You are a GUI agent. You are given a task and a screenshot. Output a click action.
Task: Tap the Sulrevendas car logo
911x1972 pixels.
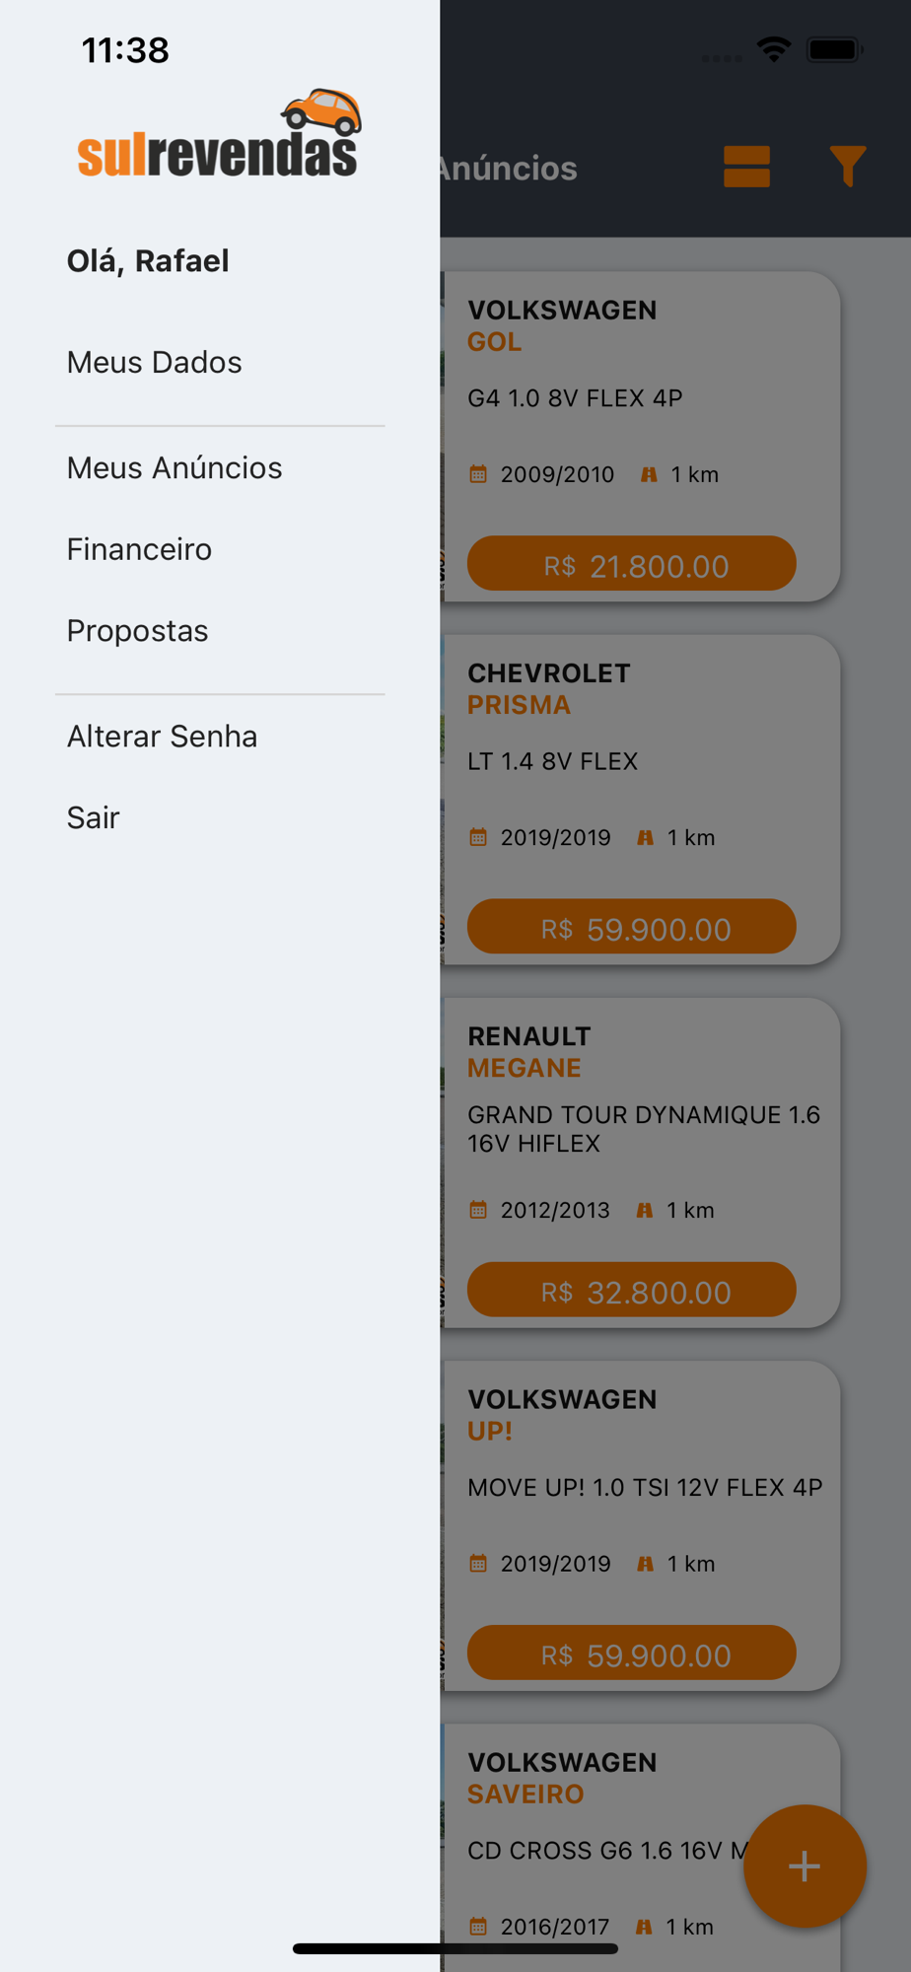click(219, 135)
